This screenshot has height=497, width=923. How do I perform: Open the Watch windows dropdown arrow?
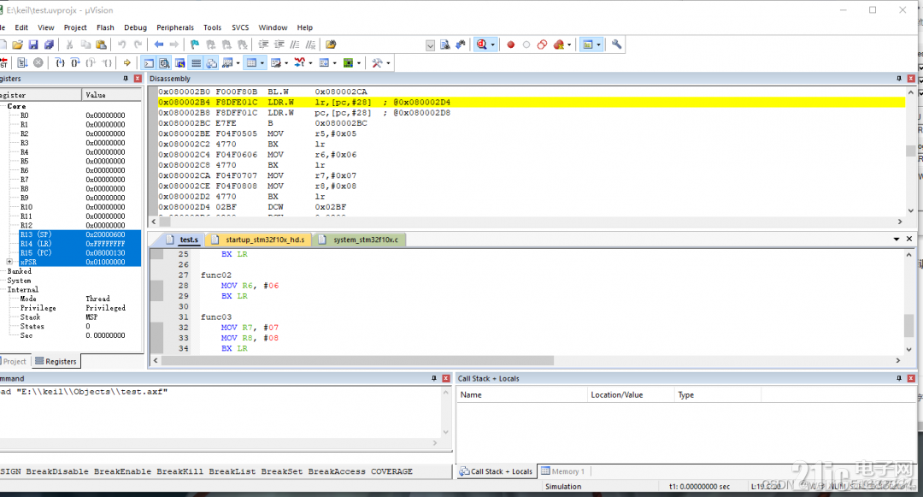click(238, 63)
